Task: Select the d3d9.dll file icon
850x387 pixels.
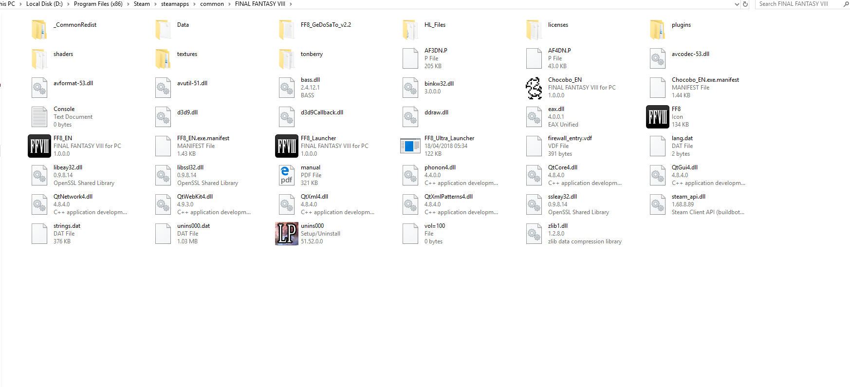Action: (163, 117)
